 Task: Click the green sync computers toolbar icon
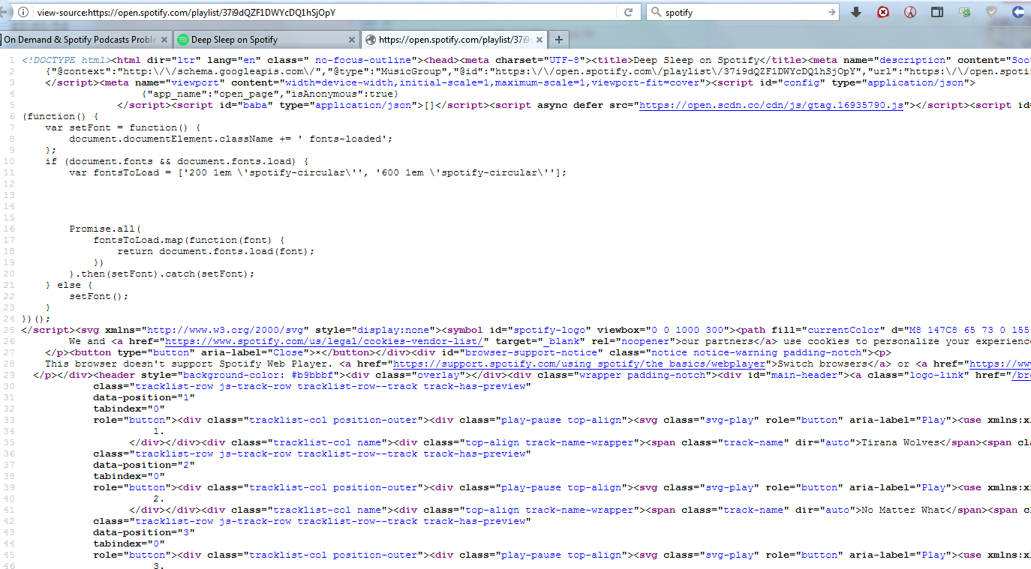[964, 12]
